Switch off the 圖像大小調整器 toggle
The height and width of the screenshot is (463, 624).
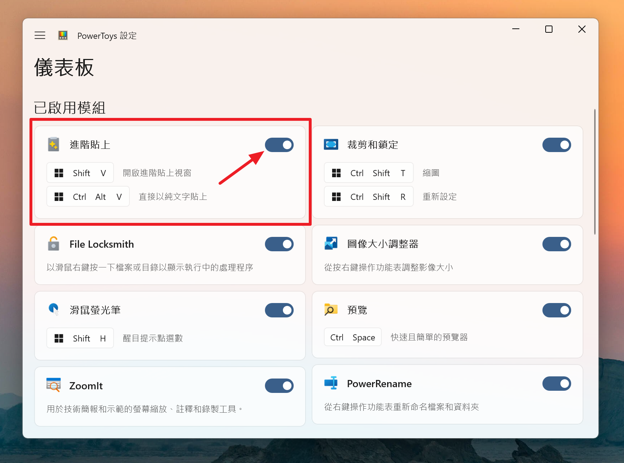pos(556,244)
